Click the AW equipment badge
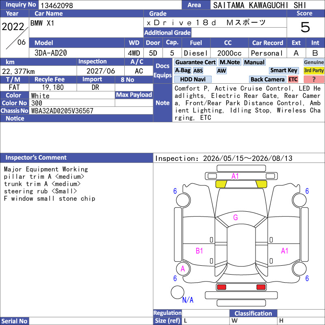 pyautogui.click(x=221, y=71)
